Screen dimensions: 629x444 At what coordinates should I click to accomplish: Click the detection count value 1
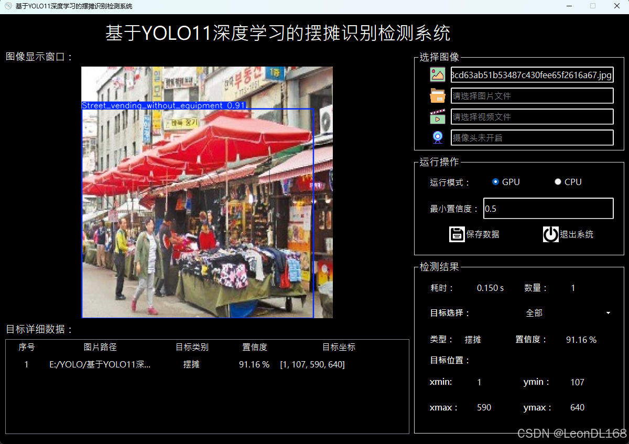(x=573, y=288)
